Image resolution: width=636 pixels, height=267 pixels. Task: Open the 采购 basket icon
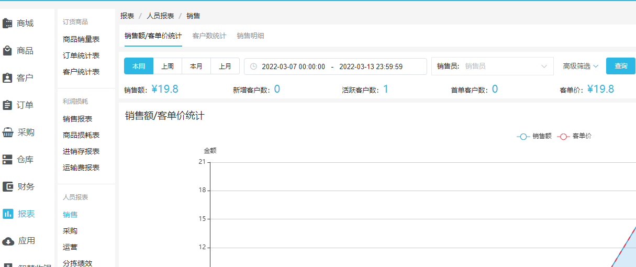[7, 132]
